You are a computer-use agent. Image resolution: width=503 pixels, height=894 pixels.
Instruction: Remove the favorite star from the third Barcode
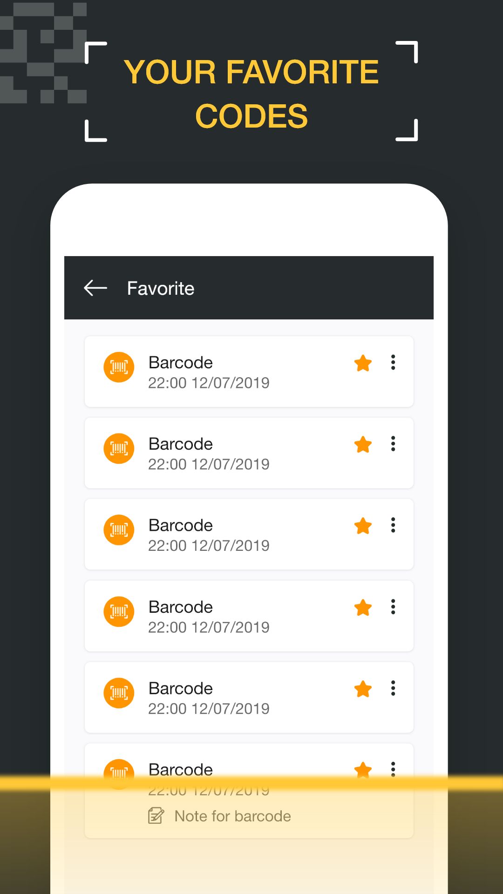[x=363, y=526]
